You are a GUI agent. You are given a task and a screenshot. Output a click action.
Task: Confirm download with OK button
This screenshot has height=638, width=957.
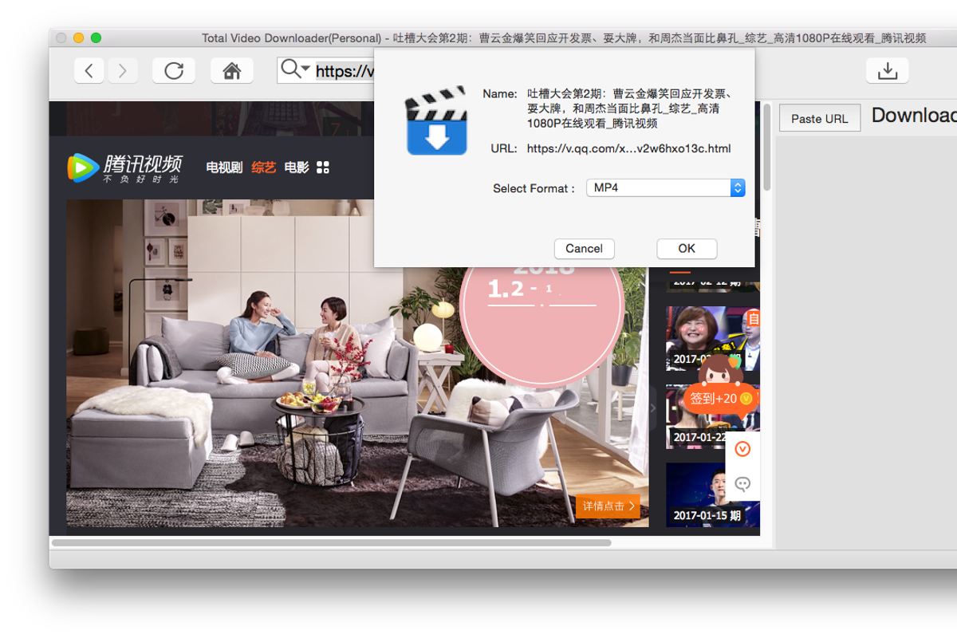(687, 249)
